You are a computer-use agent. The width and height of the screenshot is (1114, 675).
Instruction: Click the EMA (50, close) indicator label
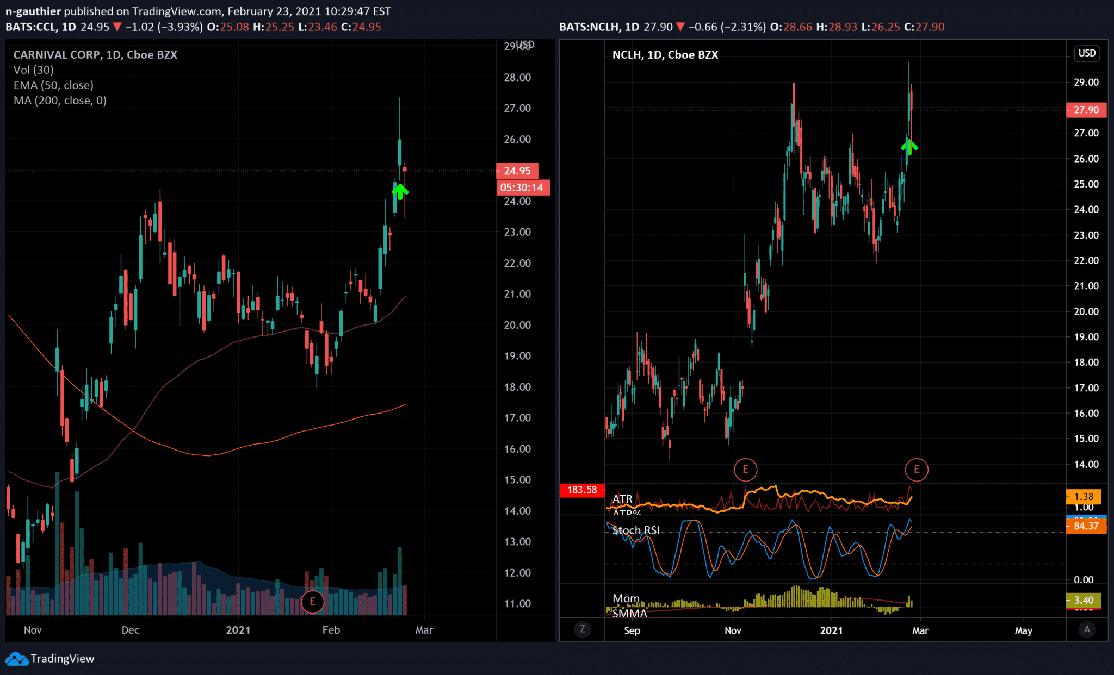53,85
